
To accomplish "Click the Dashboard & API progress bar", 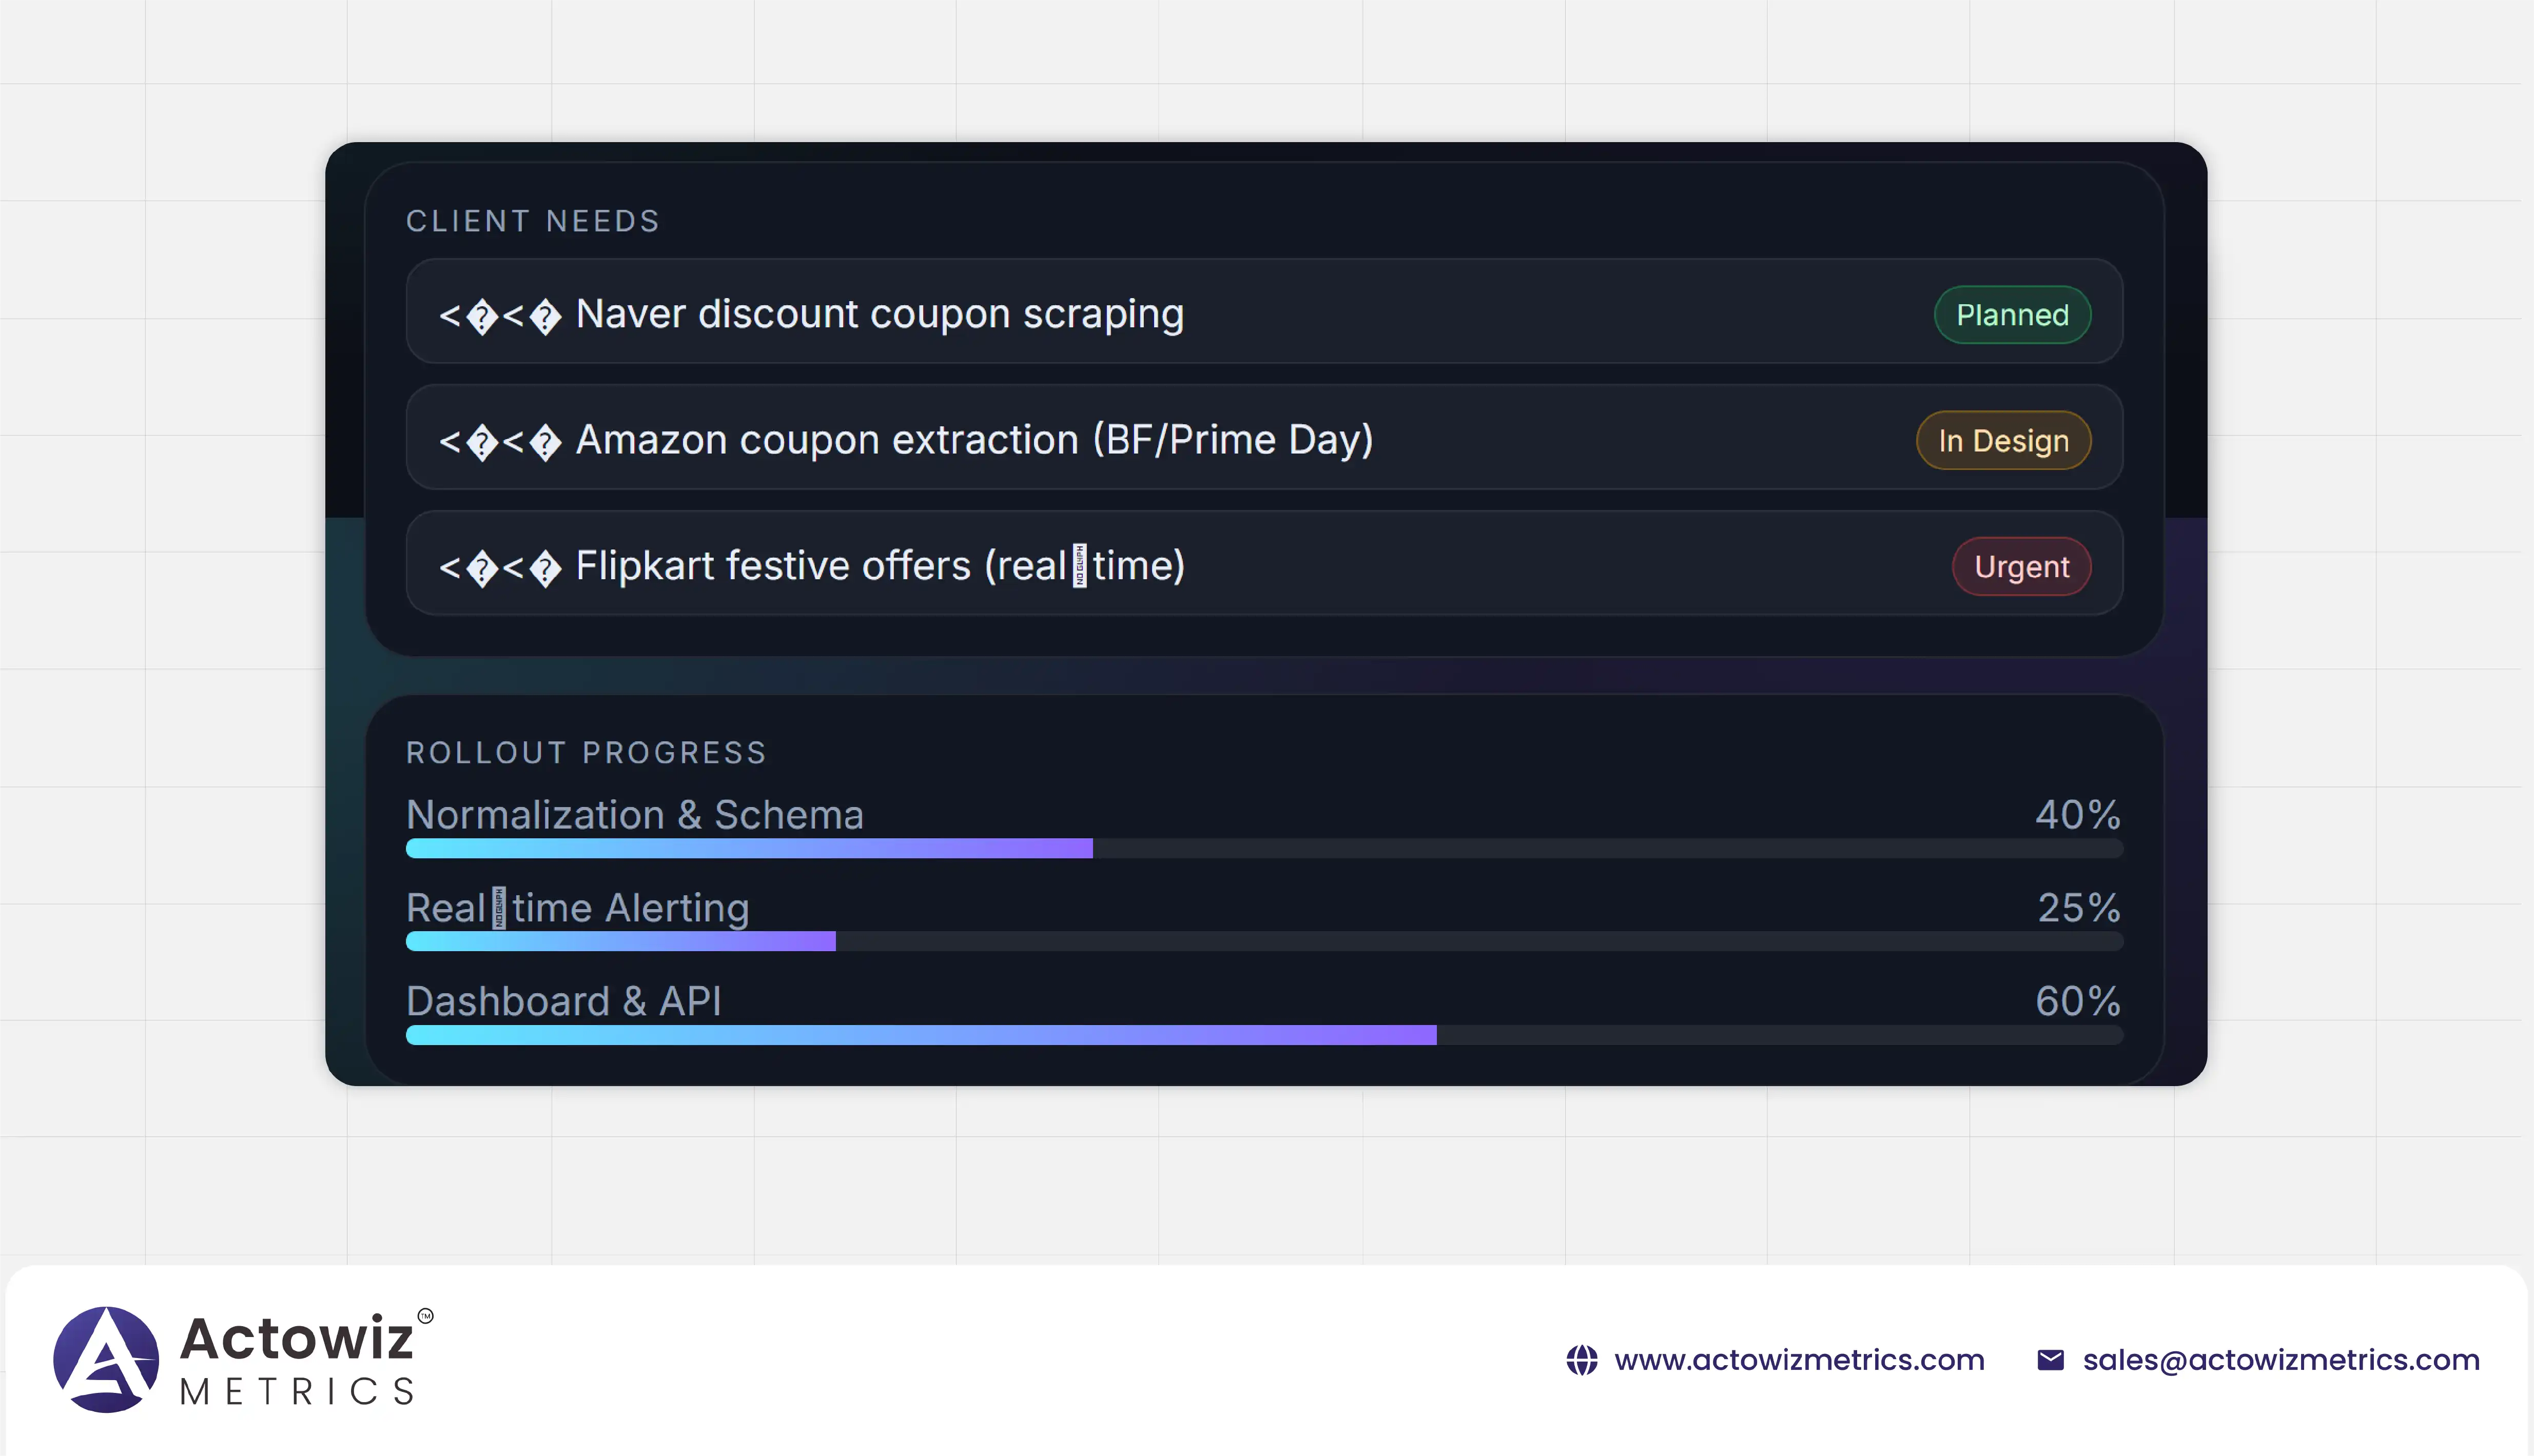I will [1264, 1035].
